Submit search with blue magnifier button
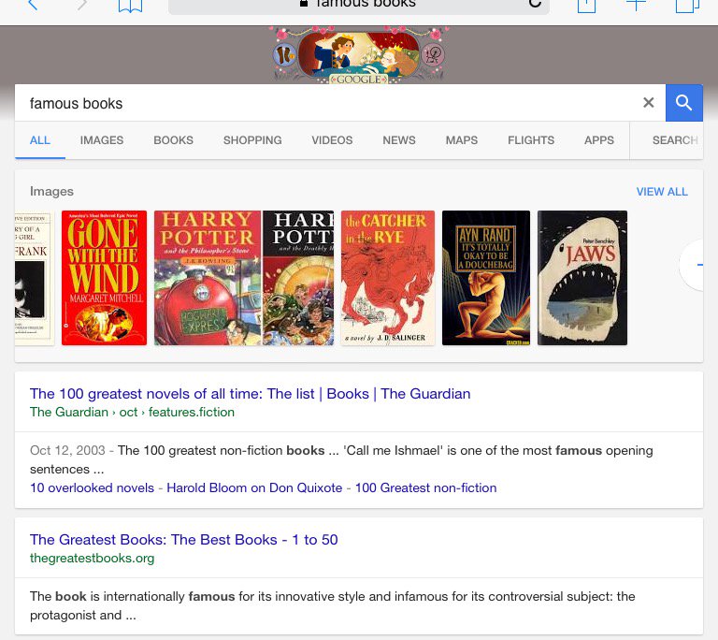718x640 pixels. (684, 103)
